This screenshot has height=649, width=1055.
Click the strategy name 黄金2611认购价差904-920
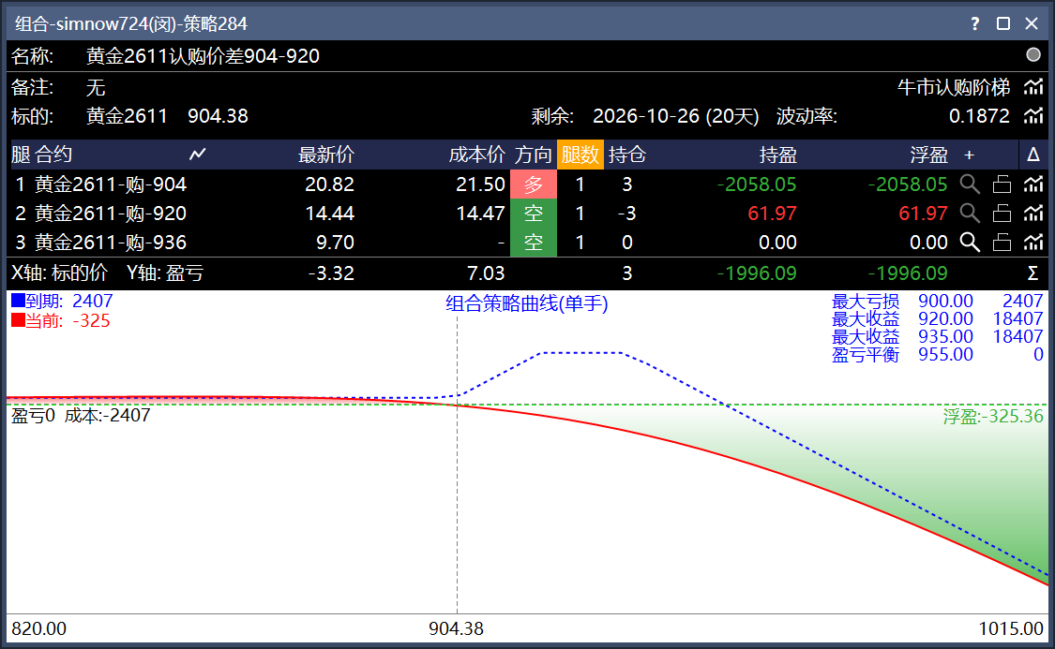[203, 56]
